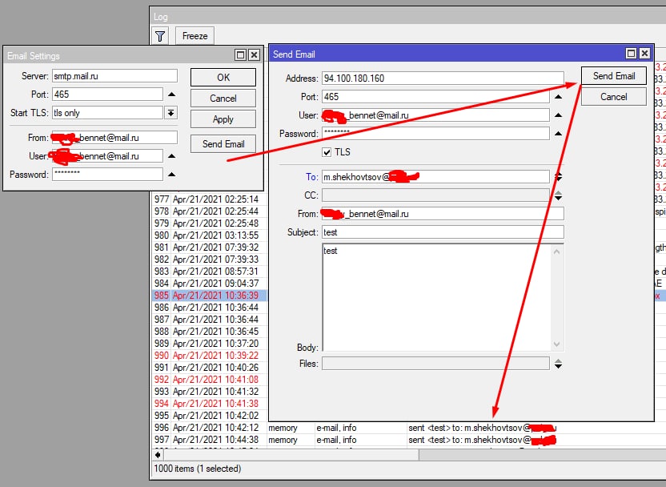Close the Send Email dialog
This screenshot has width=666, height=487.
pos(644,53)
